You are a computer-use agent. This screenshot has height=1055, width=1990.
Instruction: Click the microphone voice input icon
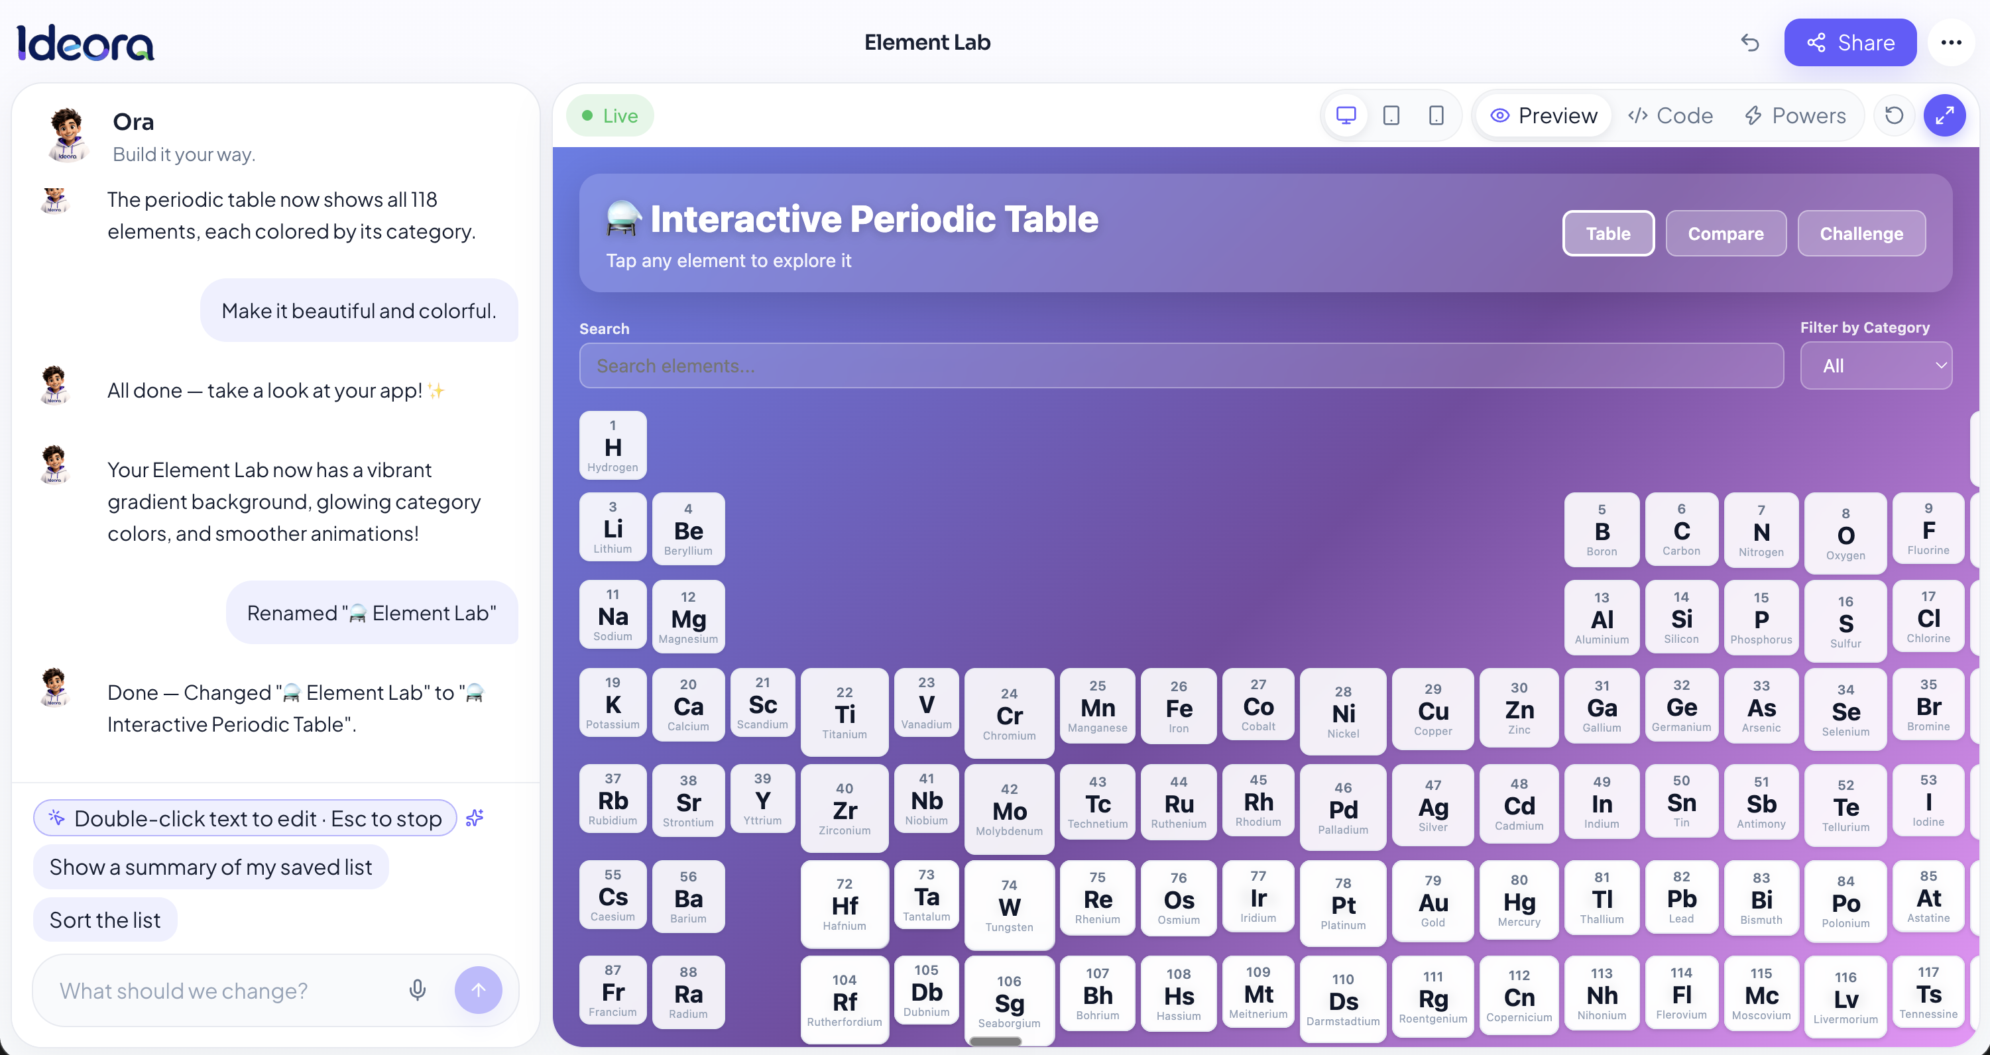point(417,990)
